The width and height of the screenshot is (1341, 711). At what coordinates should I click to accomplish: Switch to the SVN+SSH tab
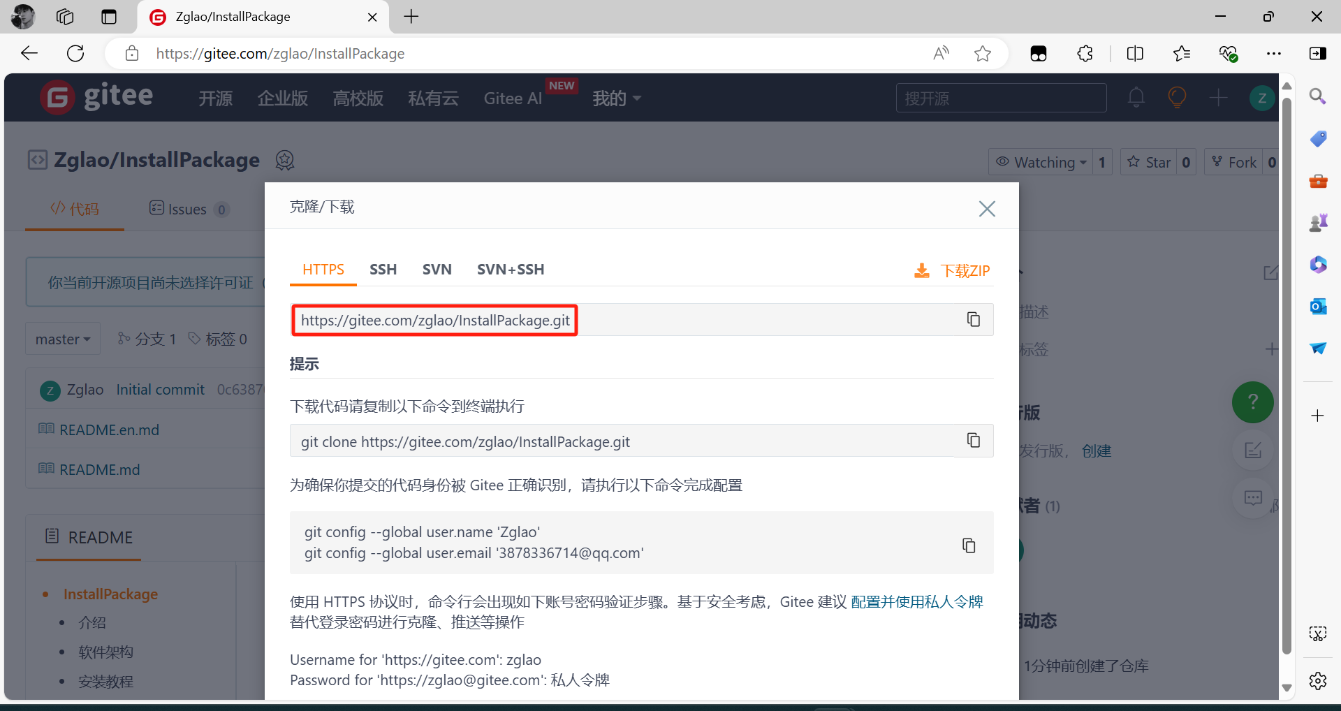511,270
